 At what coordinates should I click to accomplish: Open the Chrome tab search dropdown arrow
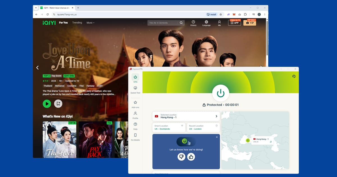point(36,8)
